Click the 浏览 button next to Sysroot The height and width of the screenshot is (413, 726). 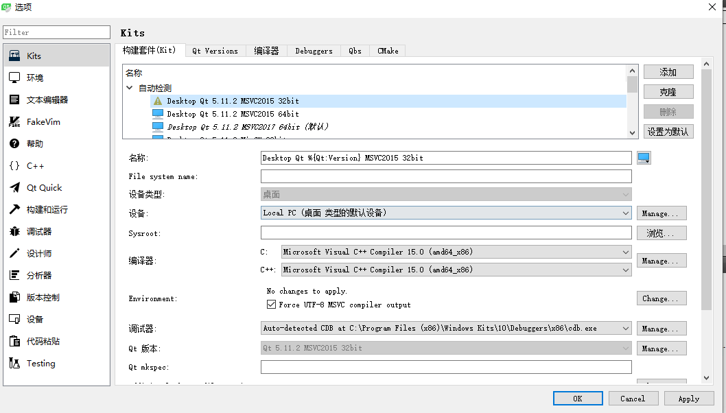661,233
